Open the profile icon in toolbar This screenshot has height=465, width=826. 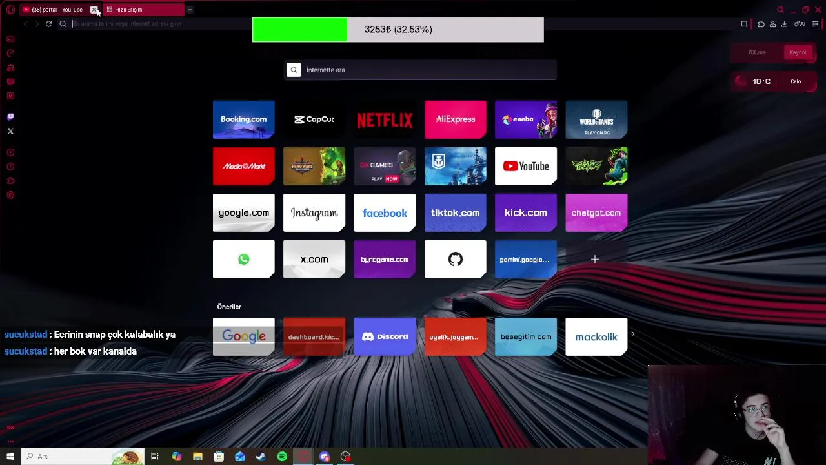772,24
